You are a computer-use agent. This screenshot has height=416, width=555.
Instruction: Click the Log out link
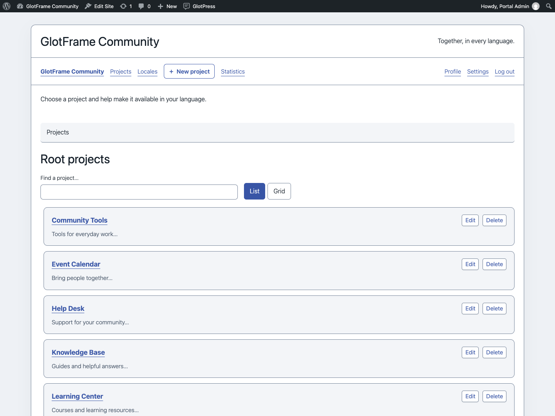point(505,72)
